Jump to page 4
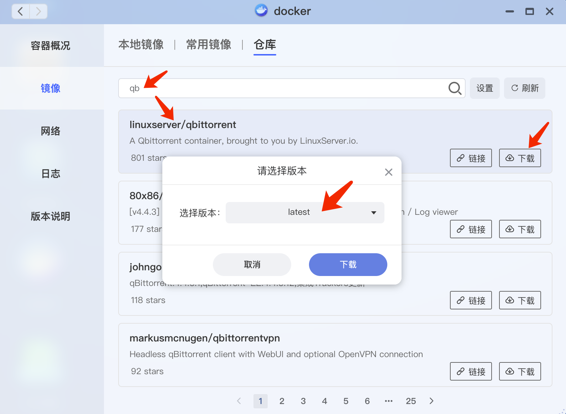This screenshot has width=566, height=414. pyautogui.click(x=325, y=401)
